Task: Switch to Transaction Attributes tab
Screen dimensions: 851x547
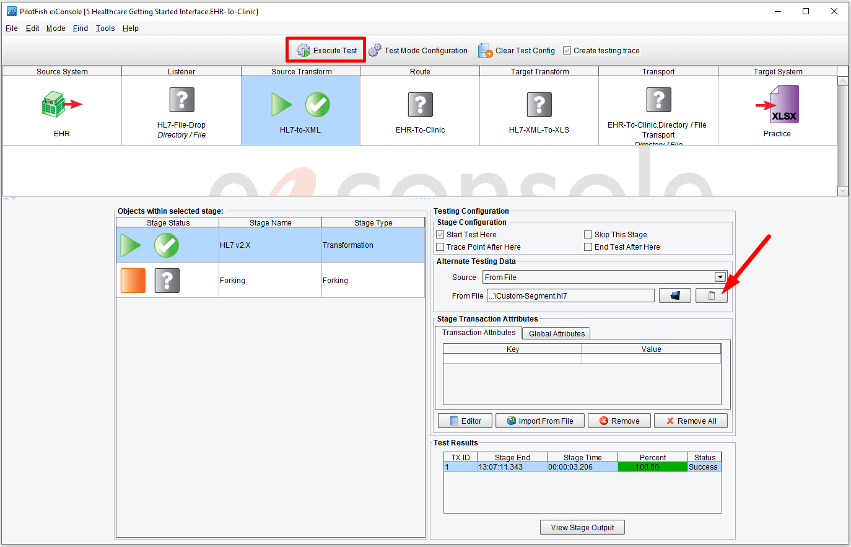Action: [479, 333]
